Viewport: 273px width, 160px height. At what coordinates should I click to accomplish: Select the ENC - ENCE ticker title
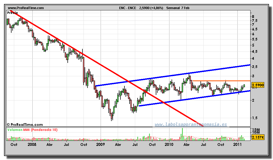(127, 8)
